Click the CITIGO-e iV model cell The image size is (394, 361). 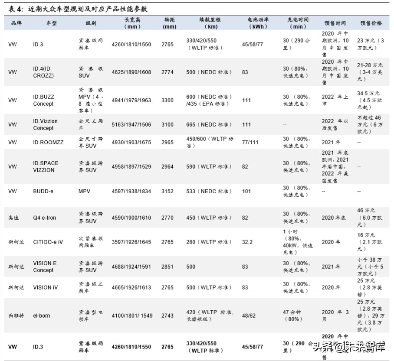pos(47,242)
